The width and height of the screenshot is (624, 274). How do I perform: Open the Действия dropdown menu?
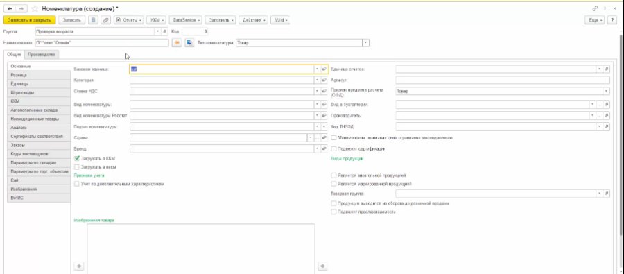(253, 20)
